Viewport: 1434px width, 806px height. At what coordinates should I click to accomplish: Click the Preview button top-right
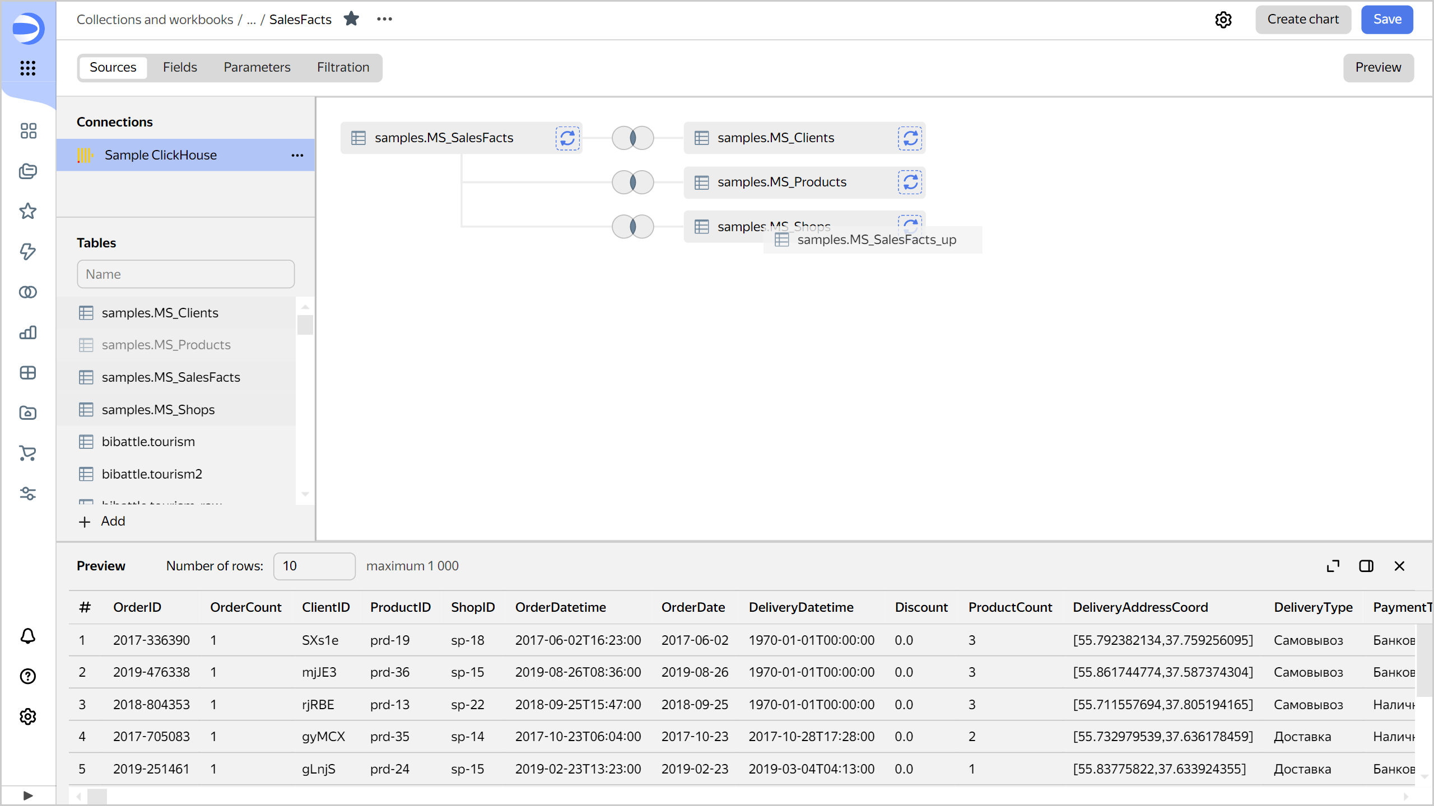click(x=1379, y=67)
